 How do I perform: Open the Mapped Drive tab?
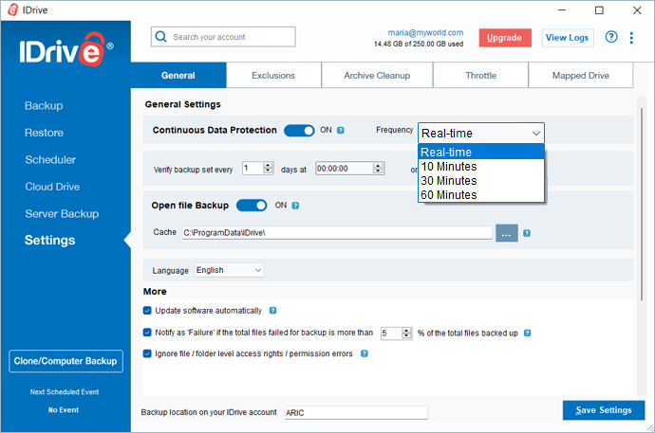click(x=581, y=76)
